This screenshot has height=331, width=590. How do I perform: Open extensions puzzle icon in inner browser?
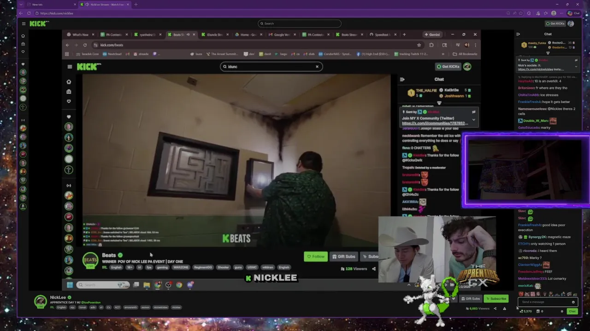[431, 45]
